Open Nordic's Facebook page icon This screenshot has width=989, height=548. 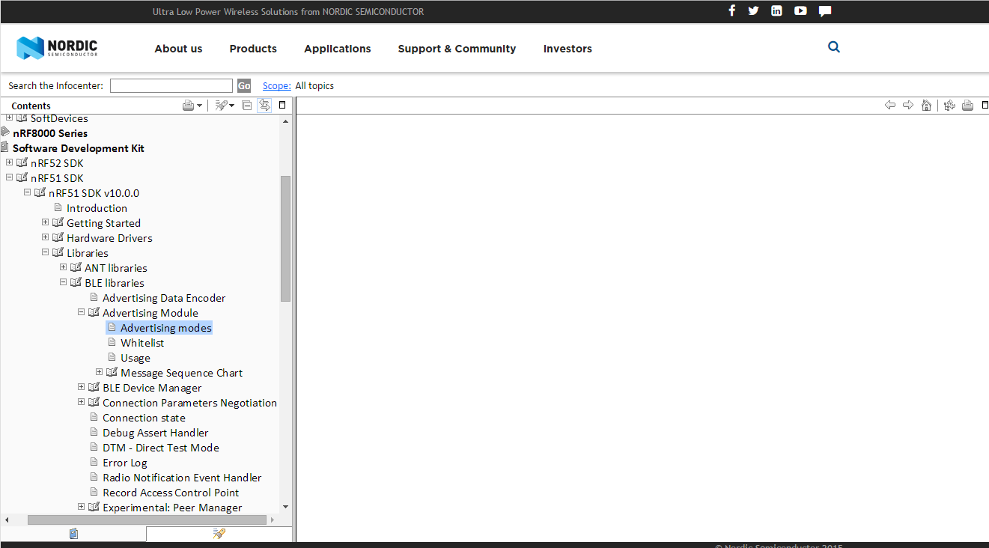pyautogui.click(x=732, y=10)
